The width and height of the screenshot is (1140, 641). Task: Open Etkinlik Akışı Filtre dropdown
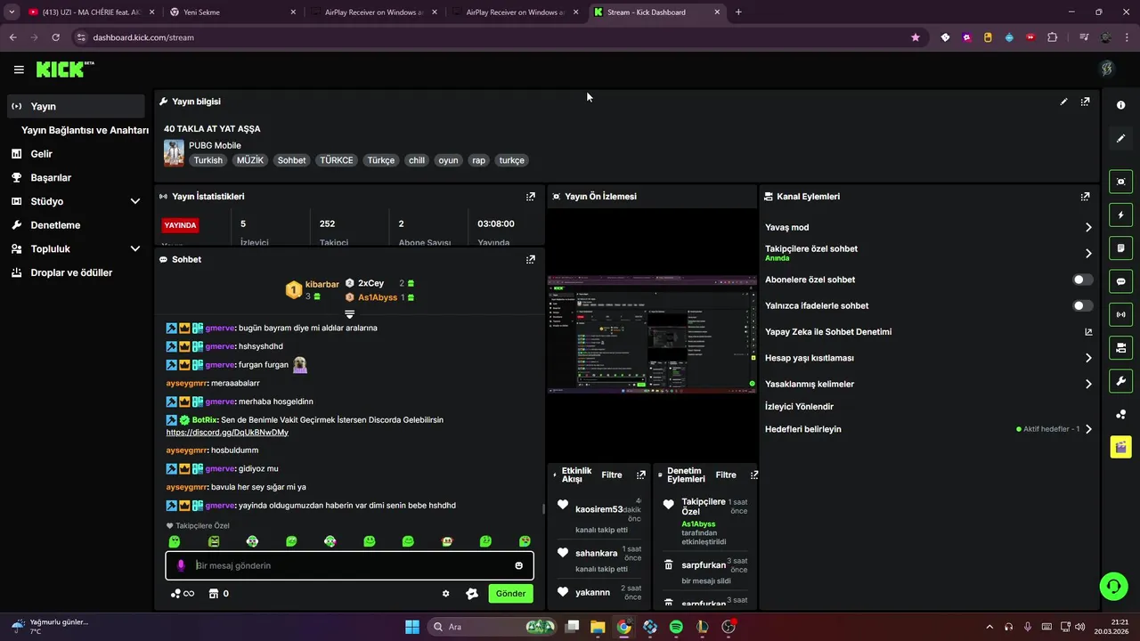pyautogui.click(x=612, y=475)
